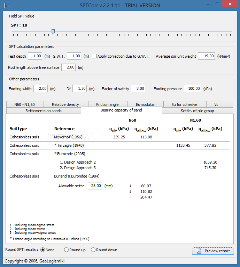Switch to the Vs tab
The image size is (240, 267).
(x=219, y=104)
